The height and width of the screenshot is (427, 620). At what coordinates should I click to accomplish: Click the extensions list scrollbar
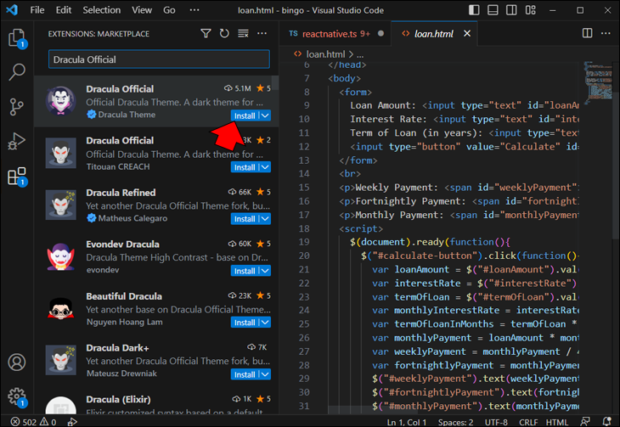click(x=275, y=83)
